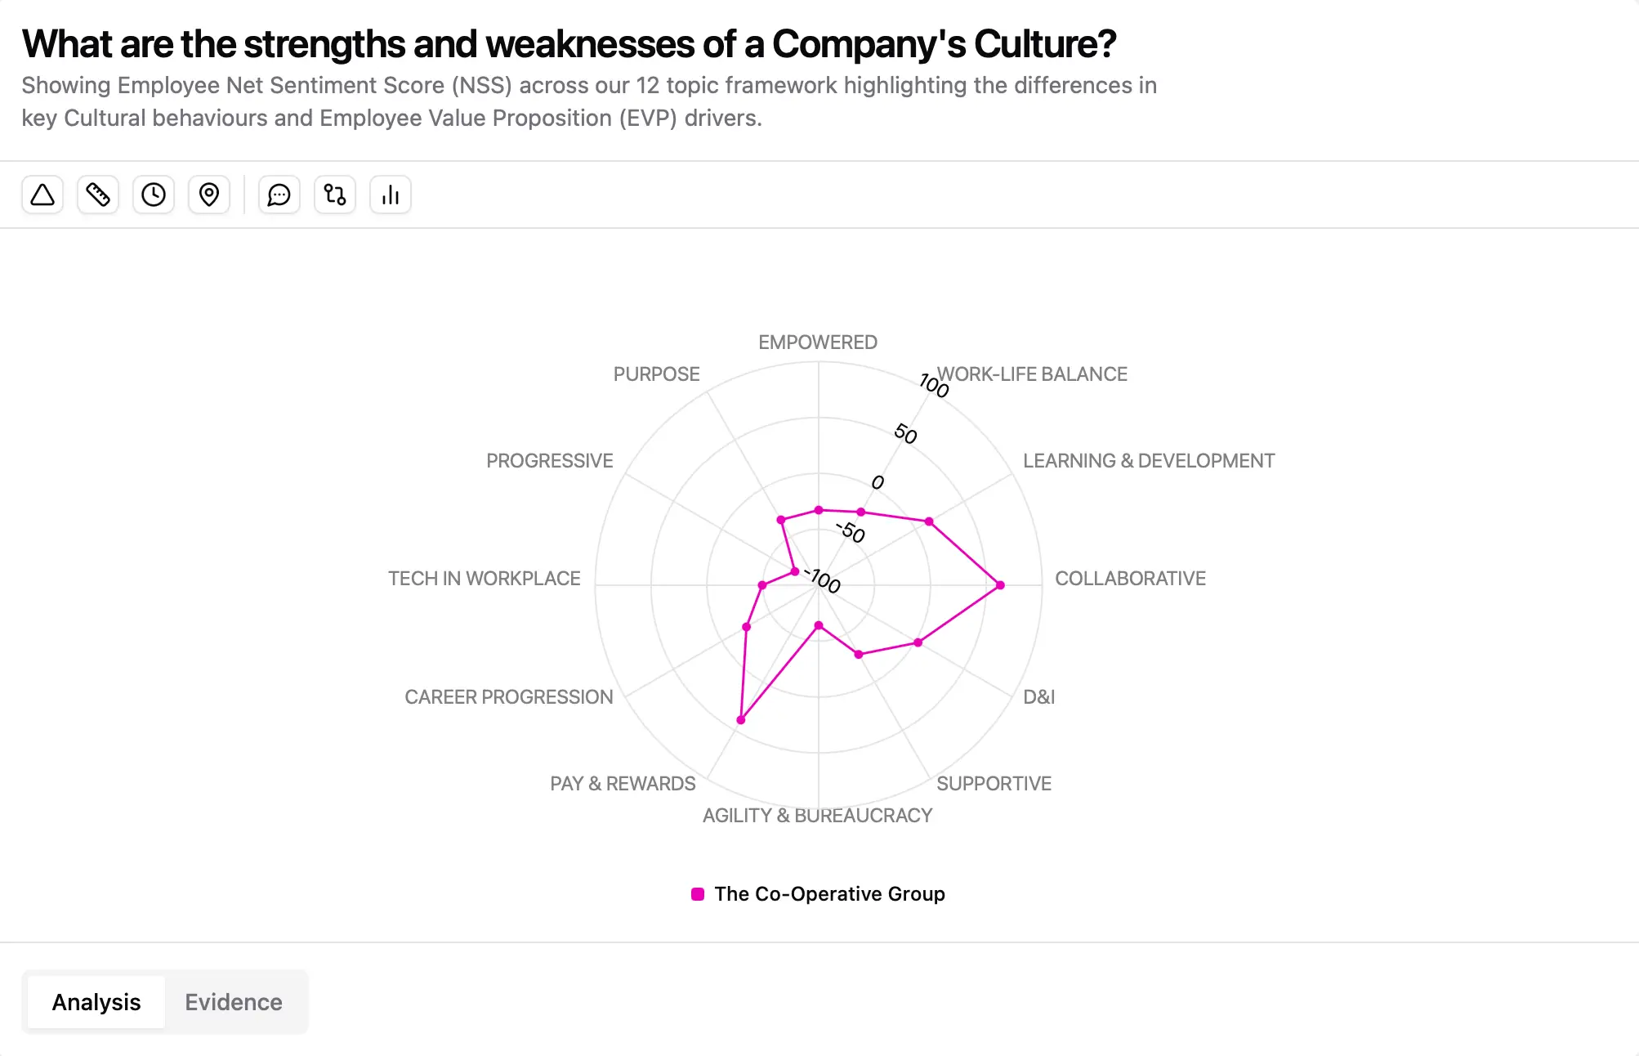The width and height of the screenshot is (1639, 1056).
Task: Toggle The Co-Operative Group series visibility
Action: [828, 893]
